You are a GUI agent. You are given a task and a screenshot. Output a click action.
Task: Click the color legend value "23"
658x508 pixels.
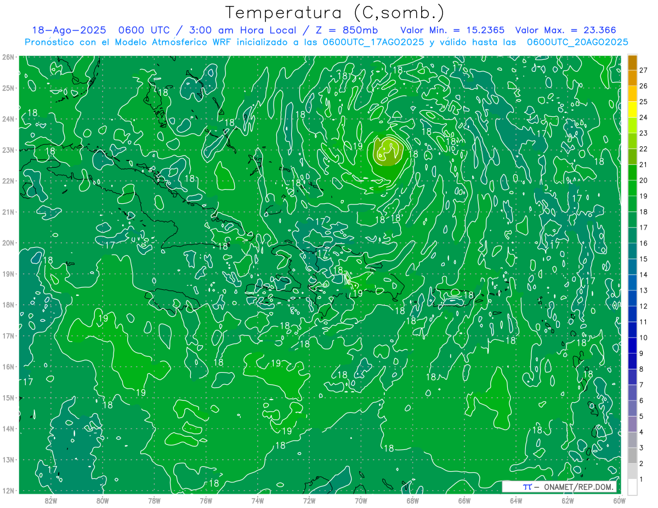[644, 133]
